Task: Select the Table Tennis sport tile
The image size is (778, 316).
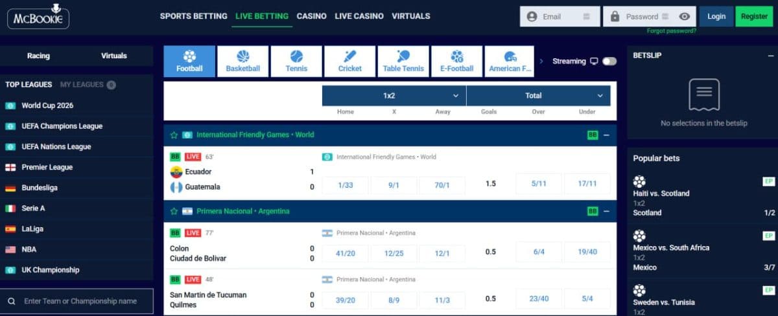Action: (x=403, y=62)
